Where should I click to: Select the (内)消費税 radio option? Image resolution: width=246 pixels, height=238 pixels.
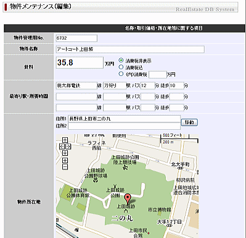click(121, 74)
